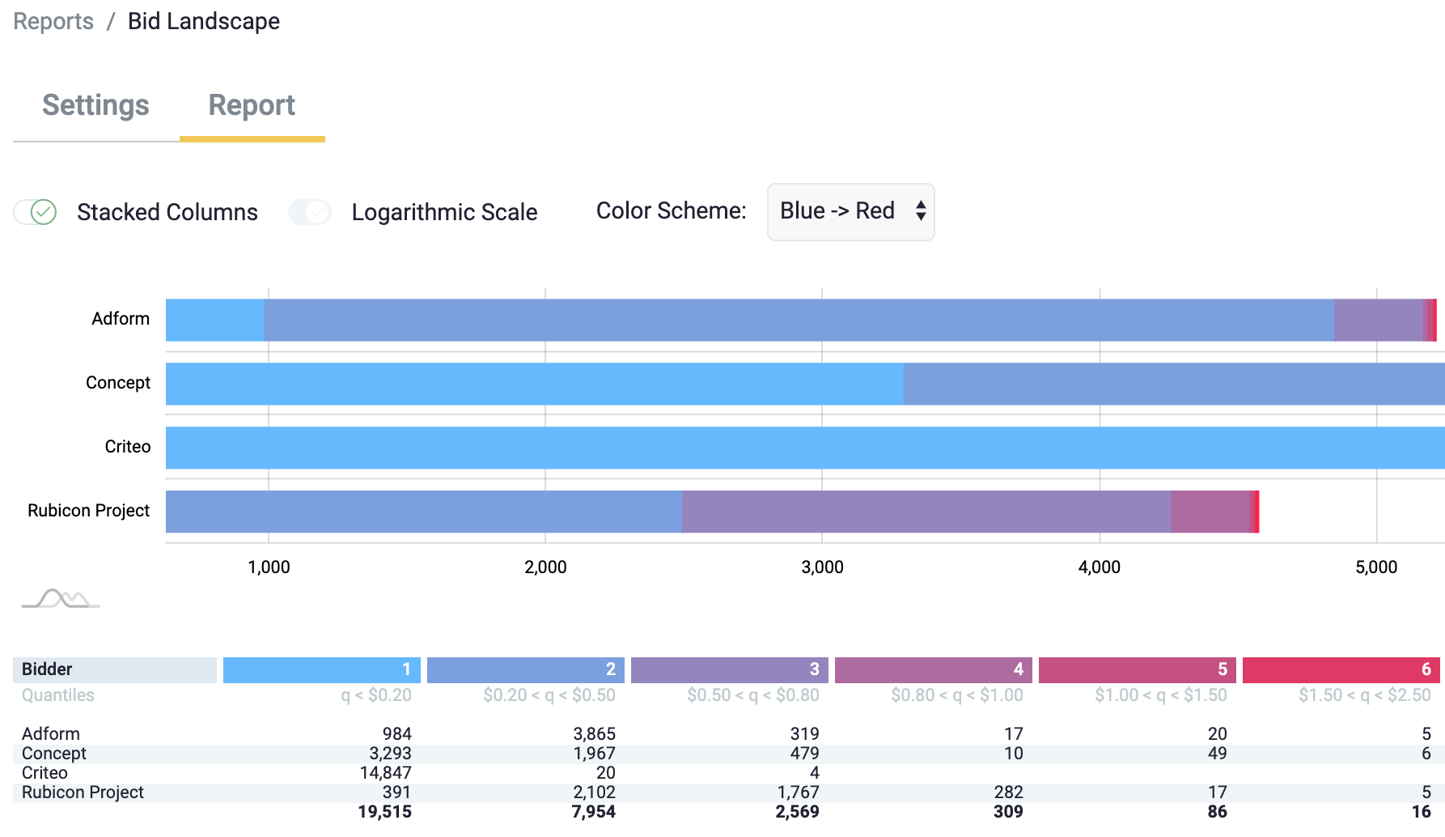Click quantile 5 column header

1137,669
